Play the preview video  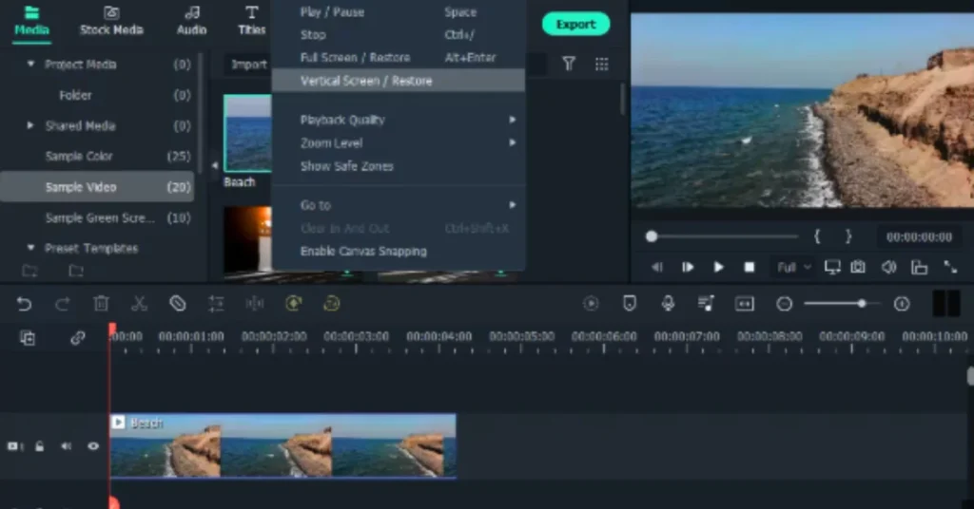pyautogui.click(x=718, y=267)
